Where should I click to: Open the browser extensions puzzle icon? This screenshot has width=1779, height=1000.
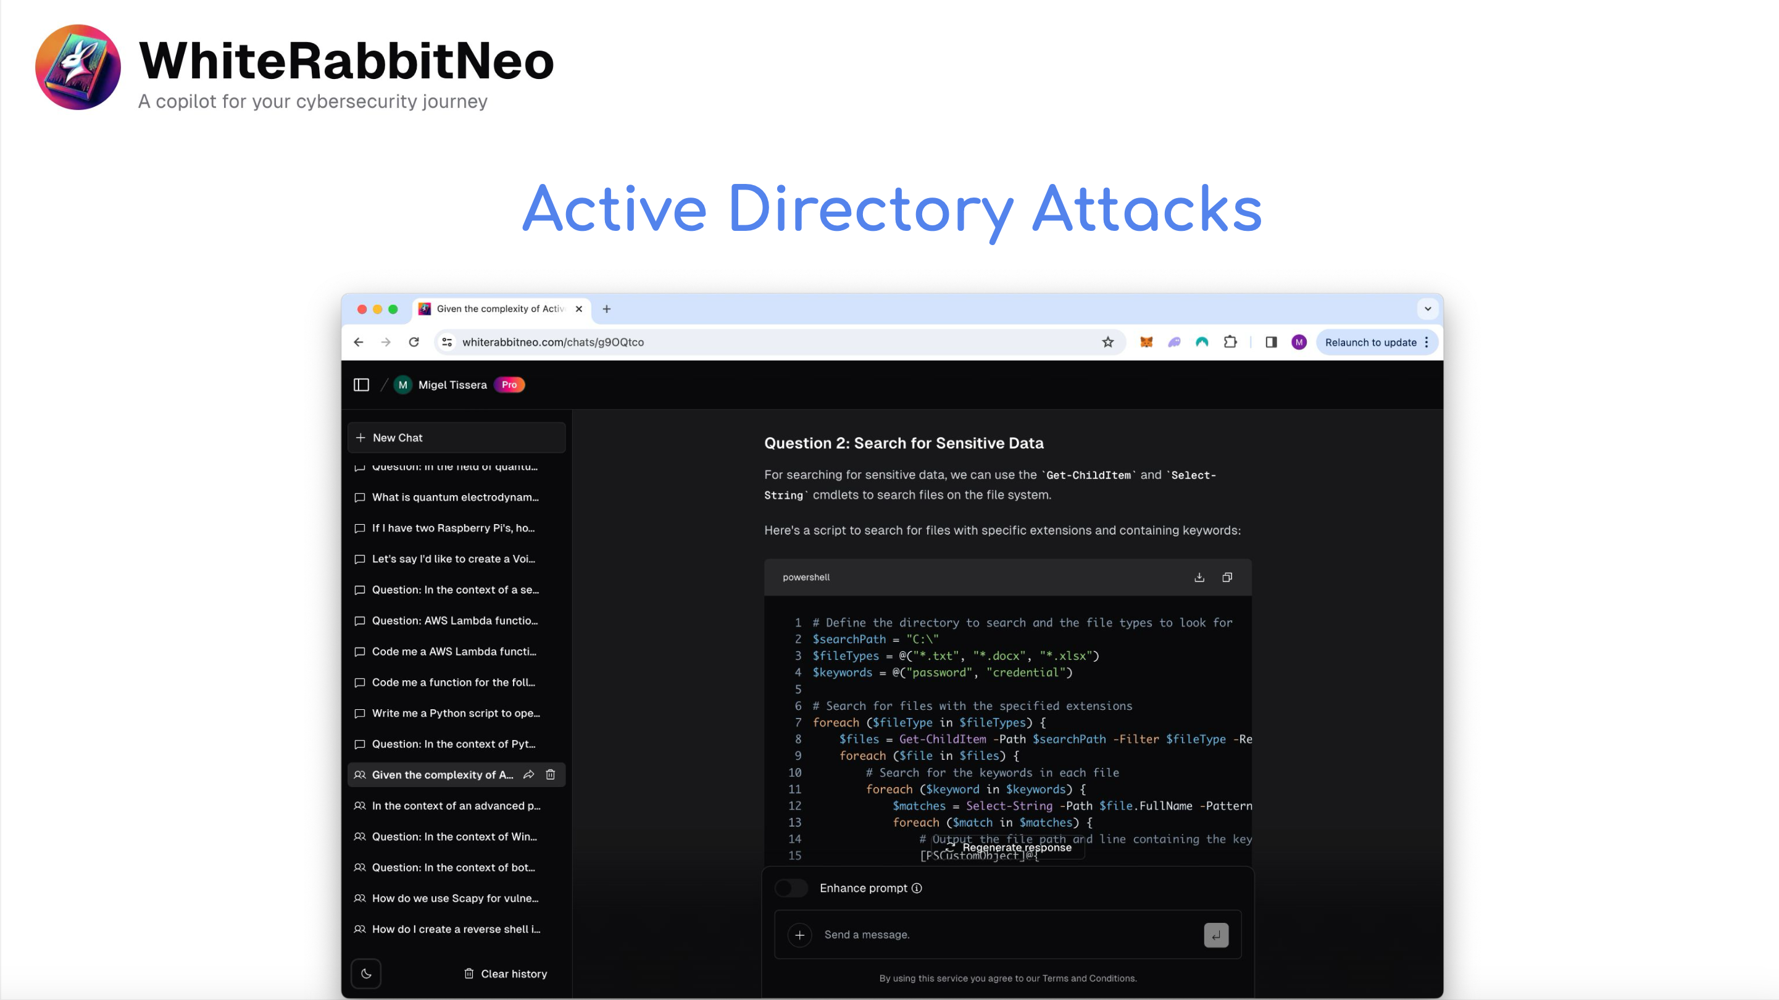[1230, 342]
